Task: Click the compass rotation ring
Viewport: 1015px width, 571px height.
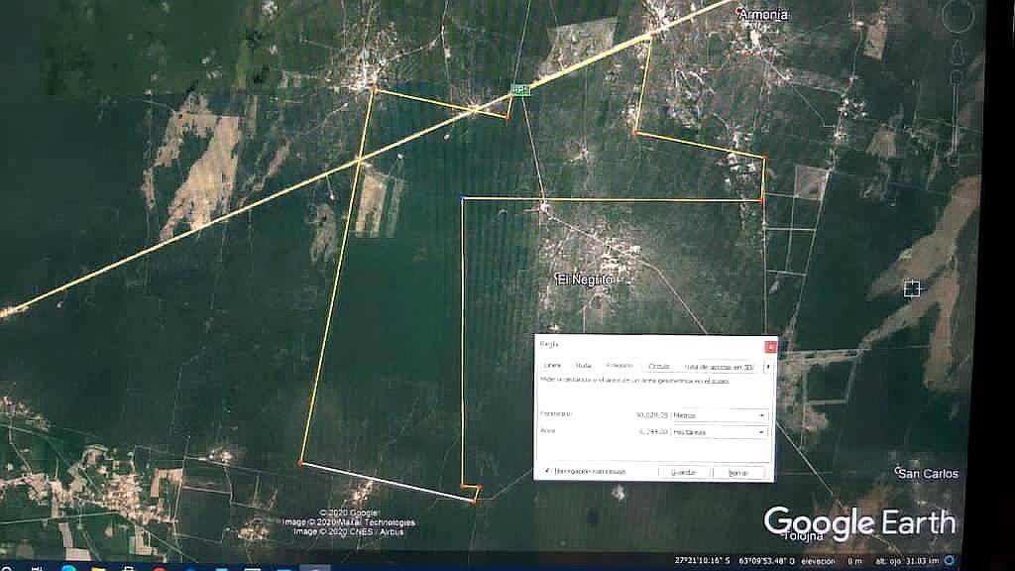Action: [x=957, y=16]
